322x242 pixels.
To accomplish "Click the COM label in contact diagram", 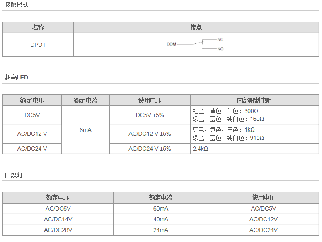I will click(171, 44).
